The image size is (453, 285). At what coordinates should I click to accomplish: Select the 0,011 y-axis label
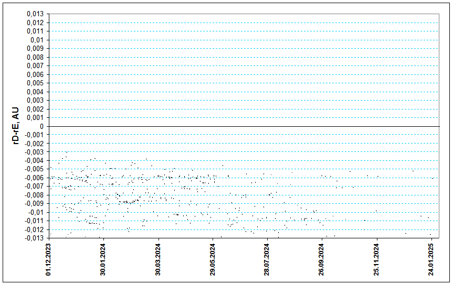pos(35,31)
